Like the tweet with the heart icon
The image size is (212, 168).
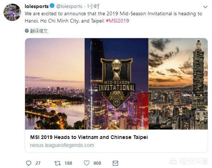pos(87,163)
